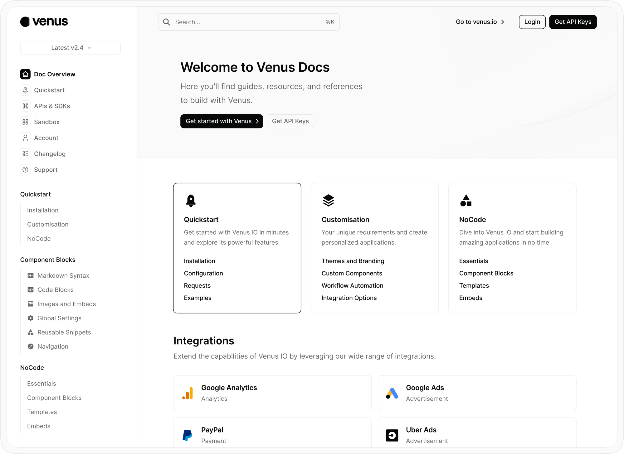Screen dimensions: 624x454
Task: Expand Go to venus.io with its chevron
Action: coord(503,22)
